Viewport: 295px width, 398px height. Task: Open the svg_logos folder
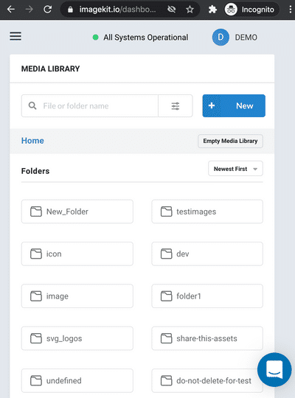[77, 338]
